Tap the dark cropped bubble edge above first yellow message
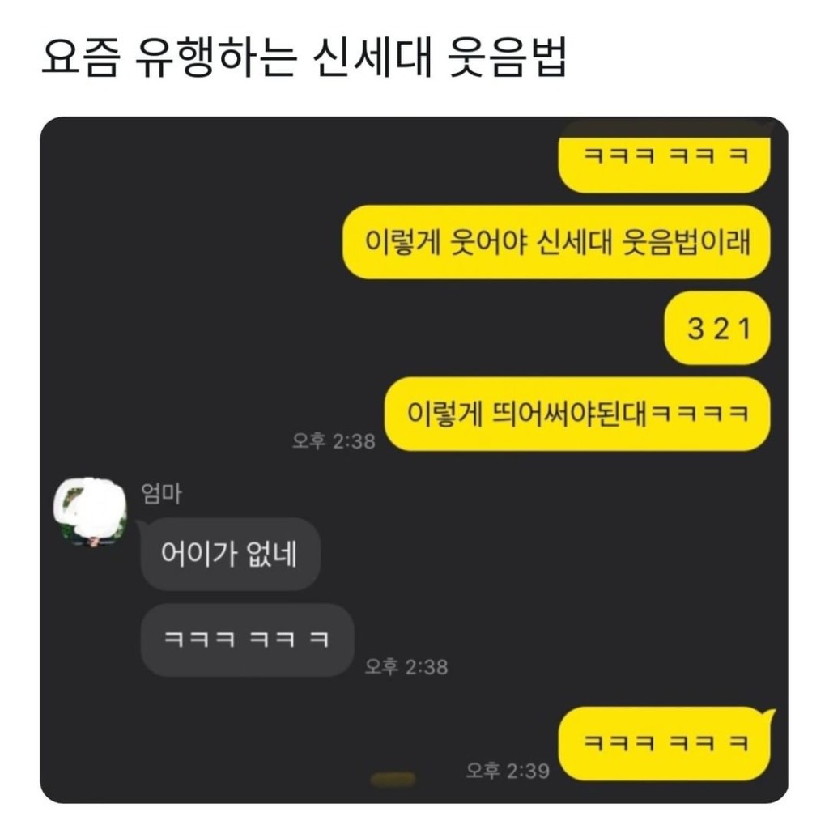Screen dimensions: 829x829 [x=664, y=129]
